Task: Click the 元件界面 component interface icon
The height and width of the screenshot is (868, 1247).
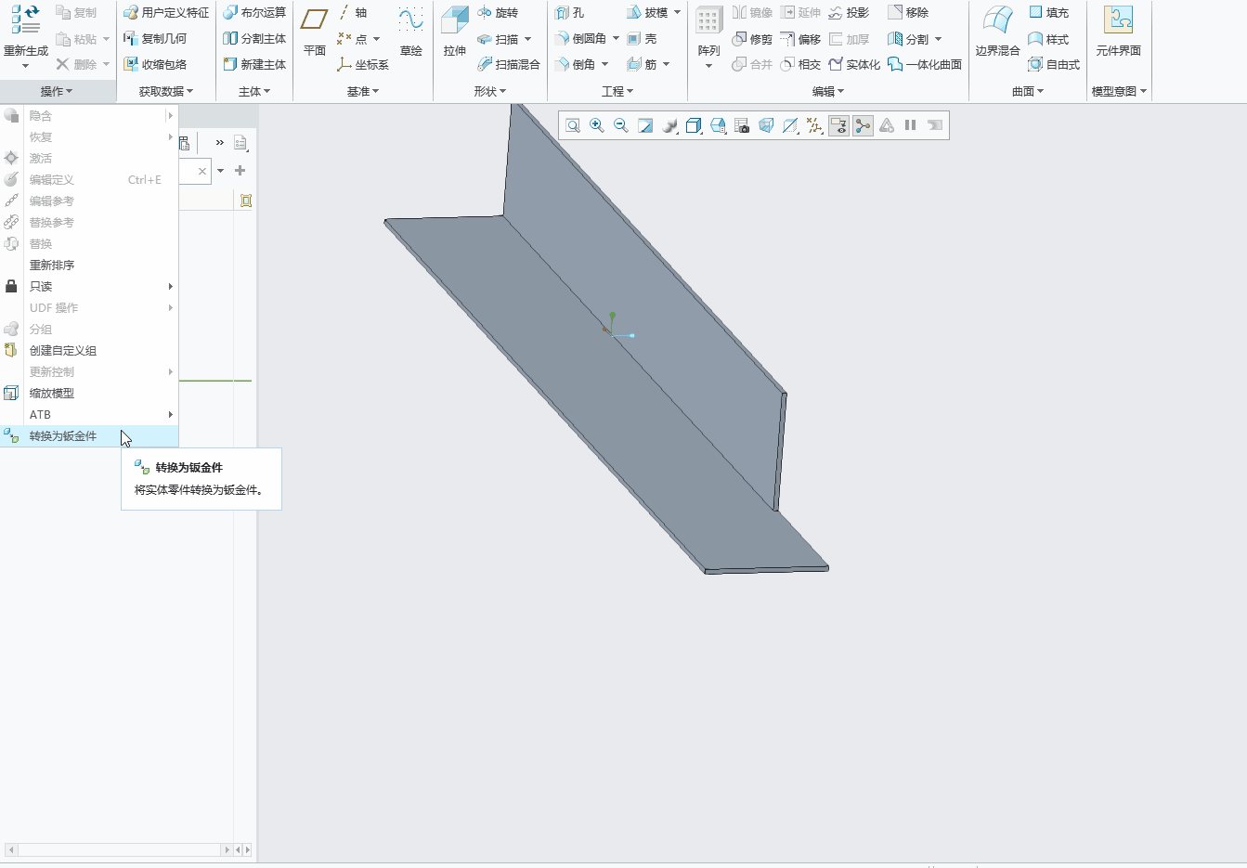Action: [1118, 20]
